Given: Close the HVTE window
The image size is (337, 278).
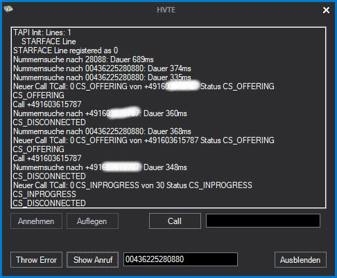Looking at the screenshot, I should pyautogui.click(x=326, y=10).
